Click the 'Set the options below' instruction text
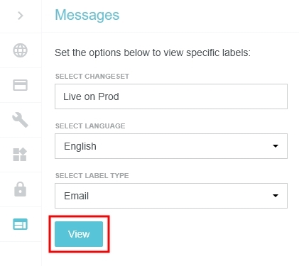 [153, 52]
